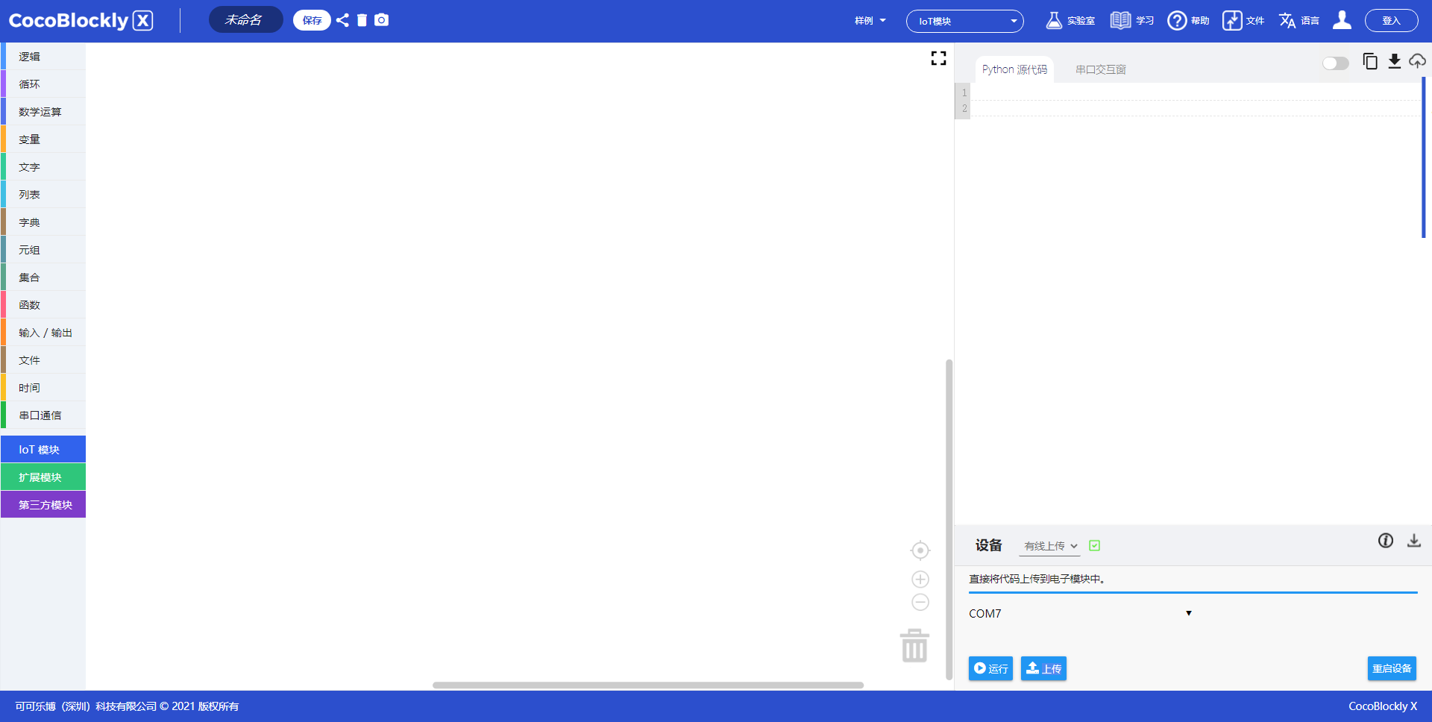Center the workspace view
Image resolution: width=1432 pixels, height=722 pixels.
coord(920,550)
